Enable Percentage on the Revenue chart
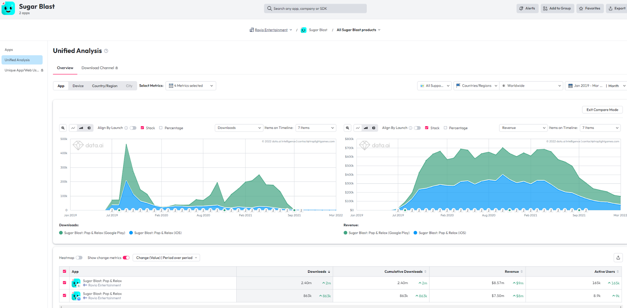 [446, 128]
